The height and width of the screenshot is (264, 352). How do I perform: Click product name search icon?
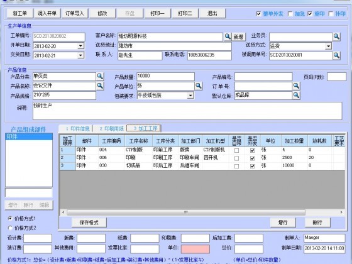tap(100, 85)
